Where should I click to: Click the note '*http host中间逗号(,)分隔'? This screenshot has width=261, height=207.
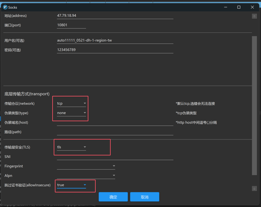(196, 123)
